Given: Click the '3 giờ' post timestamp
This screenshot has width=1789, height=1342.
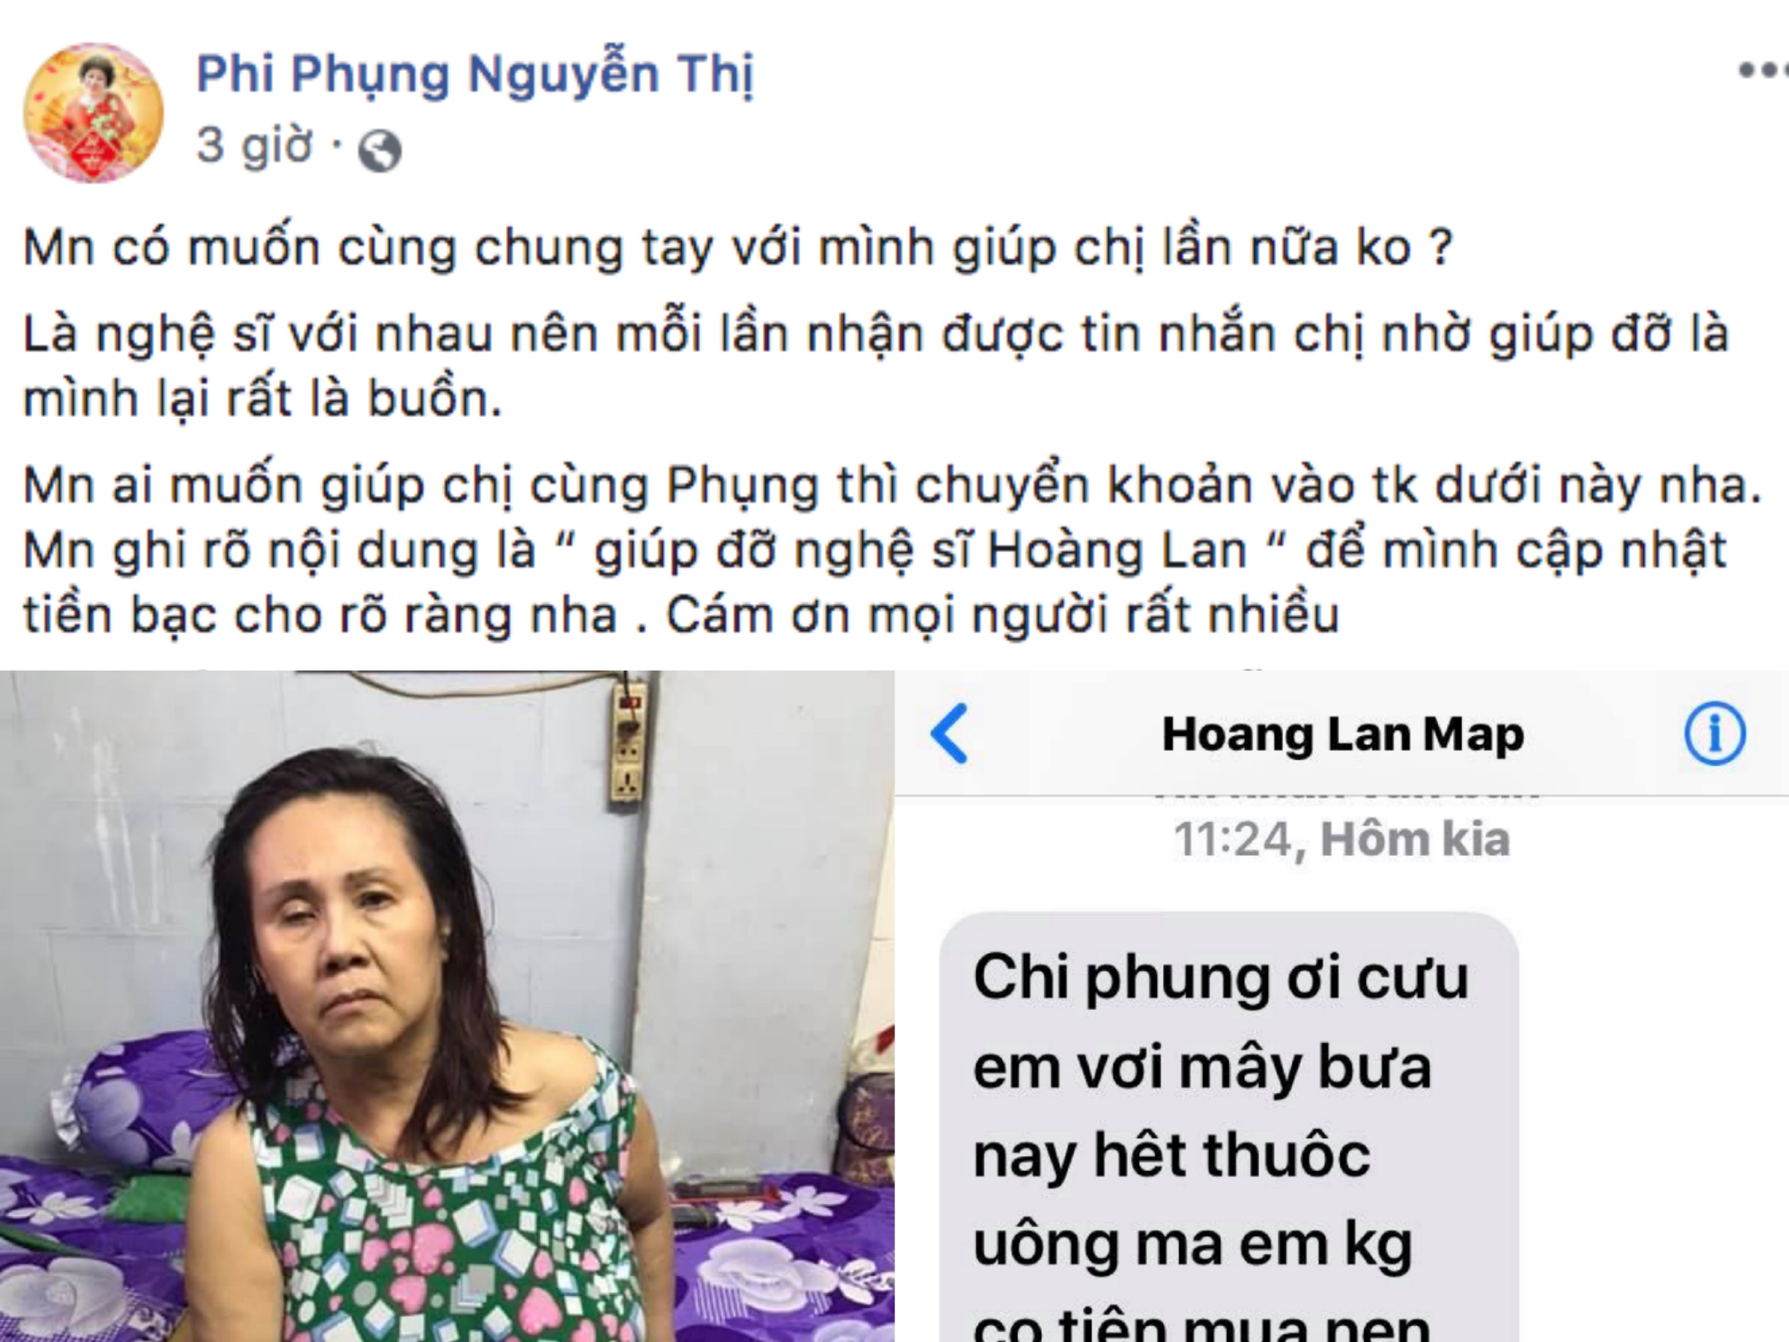Looking at the screenshot, I should click(x=254, y=146).
